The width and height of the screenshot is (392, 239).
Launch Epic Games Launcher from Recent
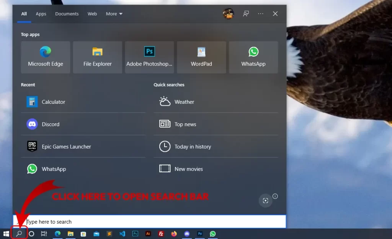click(x=83, y=146)
